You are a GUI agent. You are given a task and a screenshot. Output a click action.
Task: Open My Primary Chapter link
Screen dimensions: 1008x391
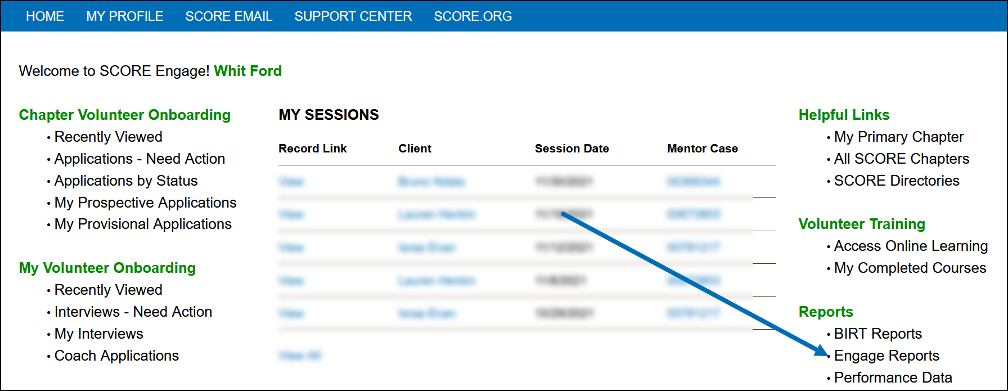(898, 137)
